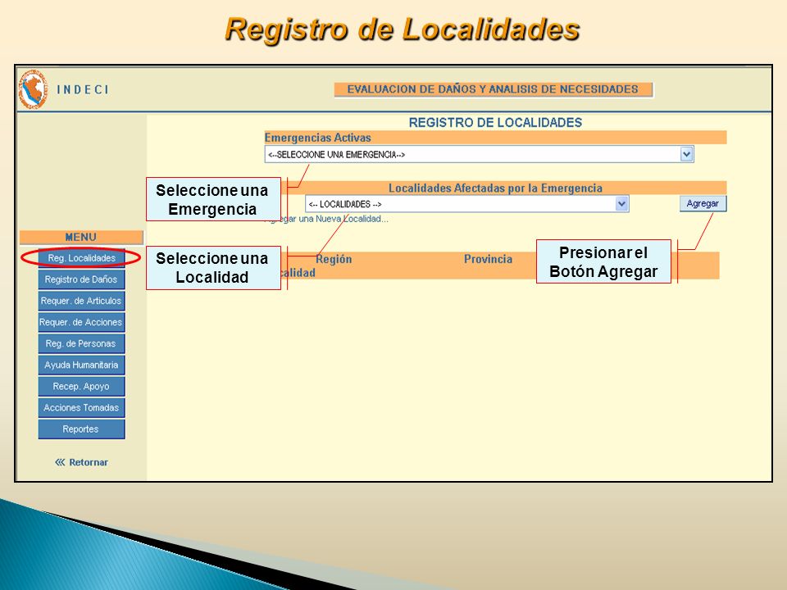
Task: Click the MENU header label
Action: click(81, 237)
